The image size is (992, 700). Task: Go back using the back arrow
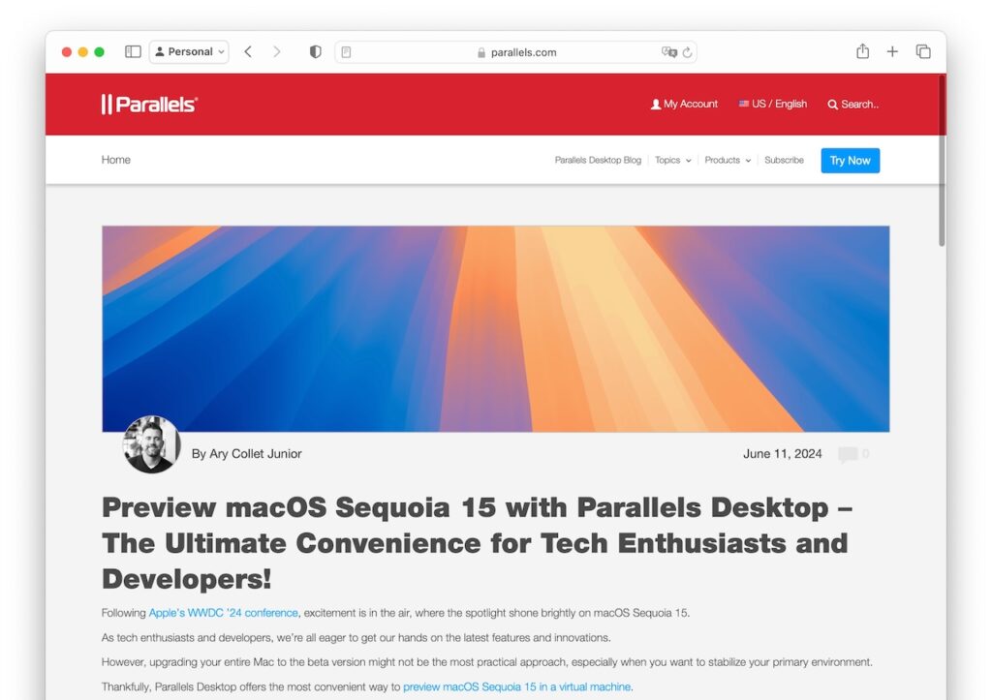248,51
